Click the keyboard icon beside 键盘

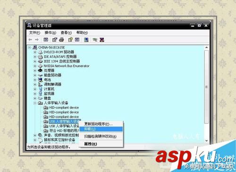[x=41, y=98]
